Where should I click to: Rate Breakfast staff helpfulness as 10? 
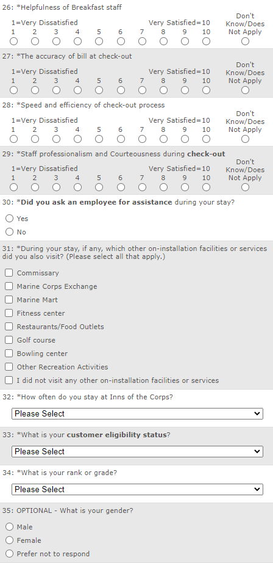206,42
